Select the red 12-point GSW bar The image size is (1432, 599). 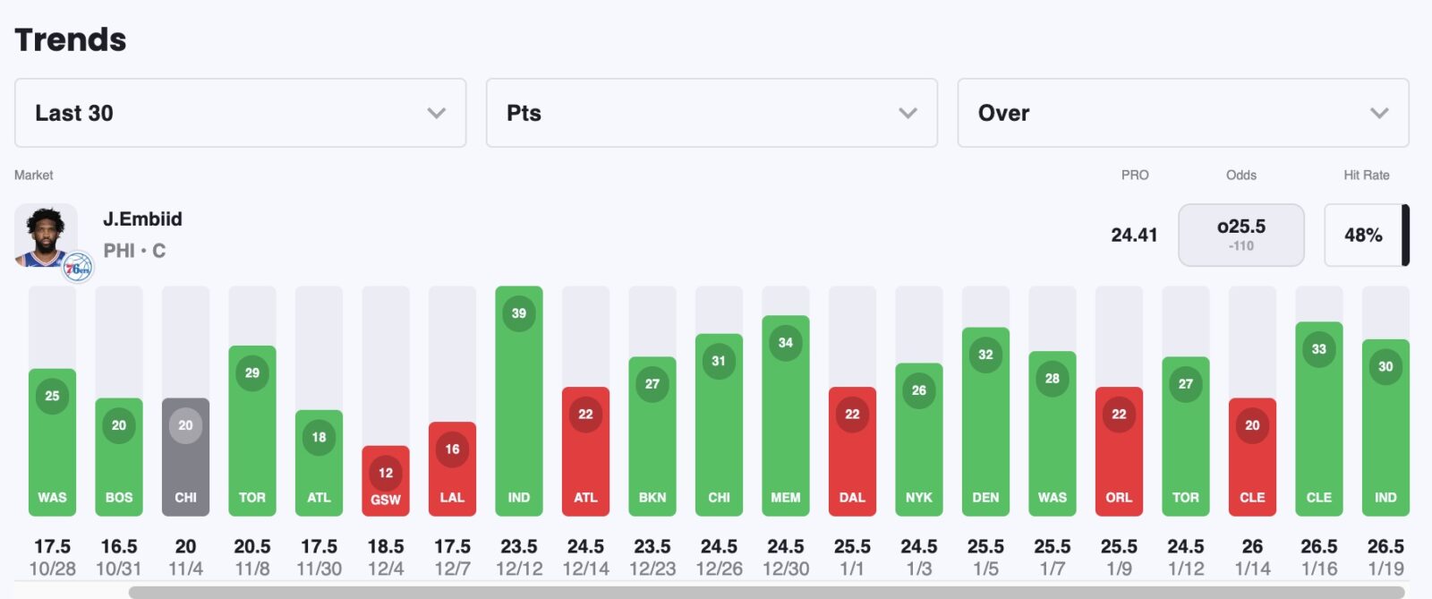click(x=386, y=481)
